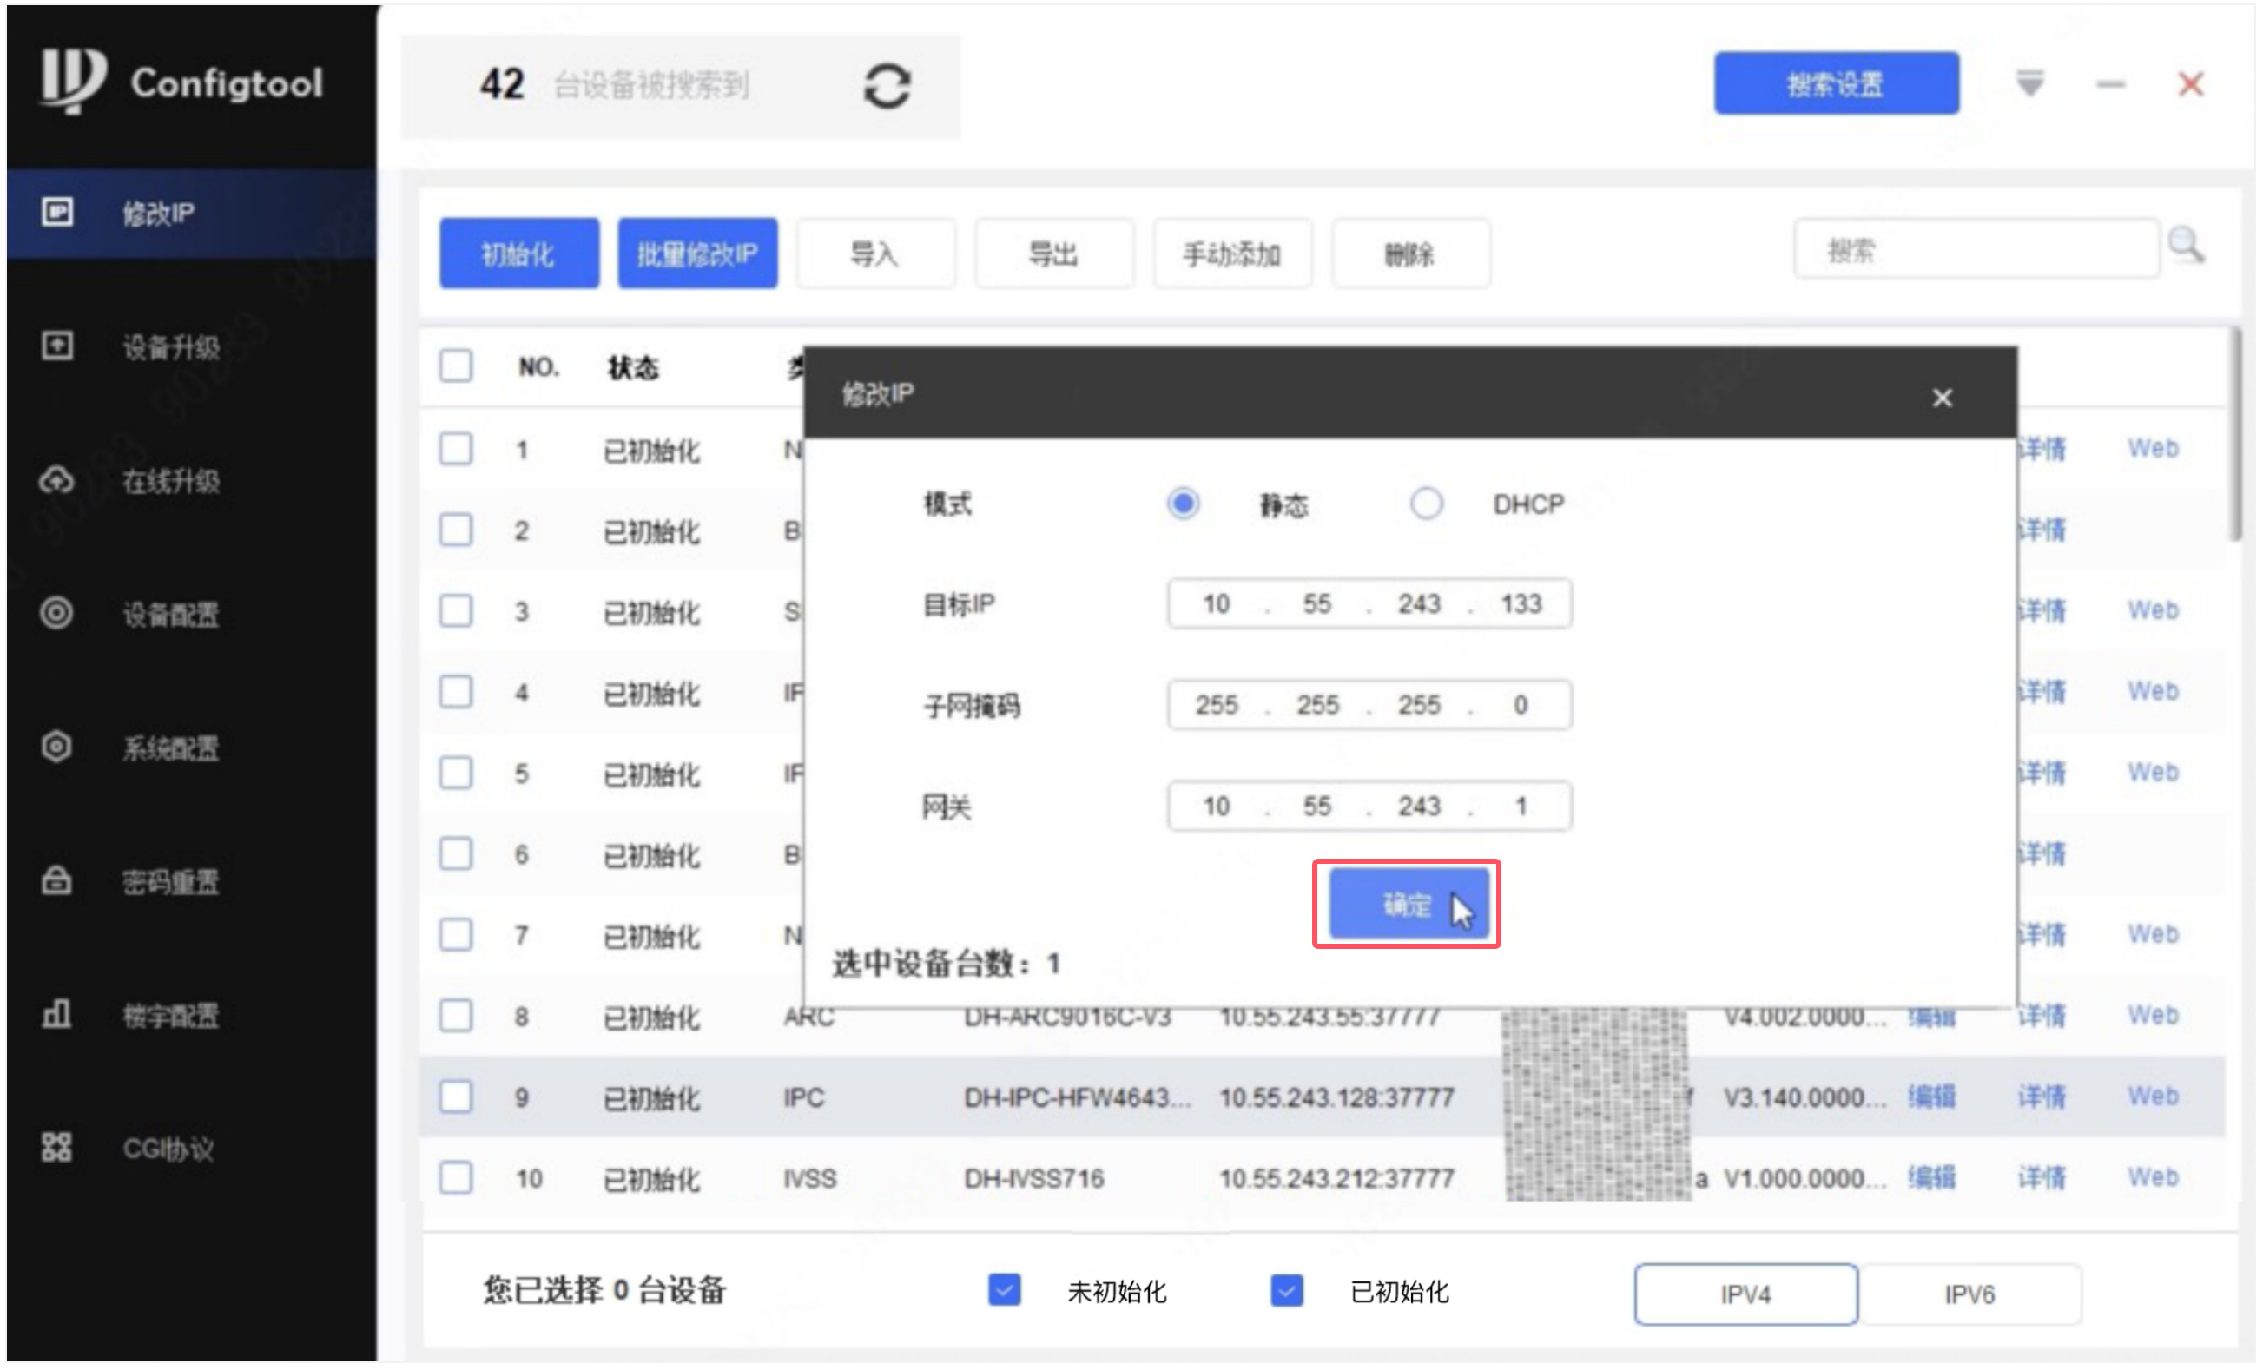Click the 搜索设置 button
This screenshot has width=2263, height=1370.
[1835, 84]
